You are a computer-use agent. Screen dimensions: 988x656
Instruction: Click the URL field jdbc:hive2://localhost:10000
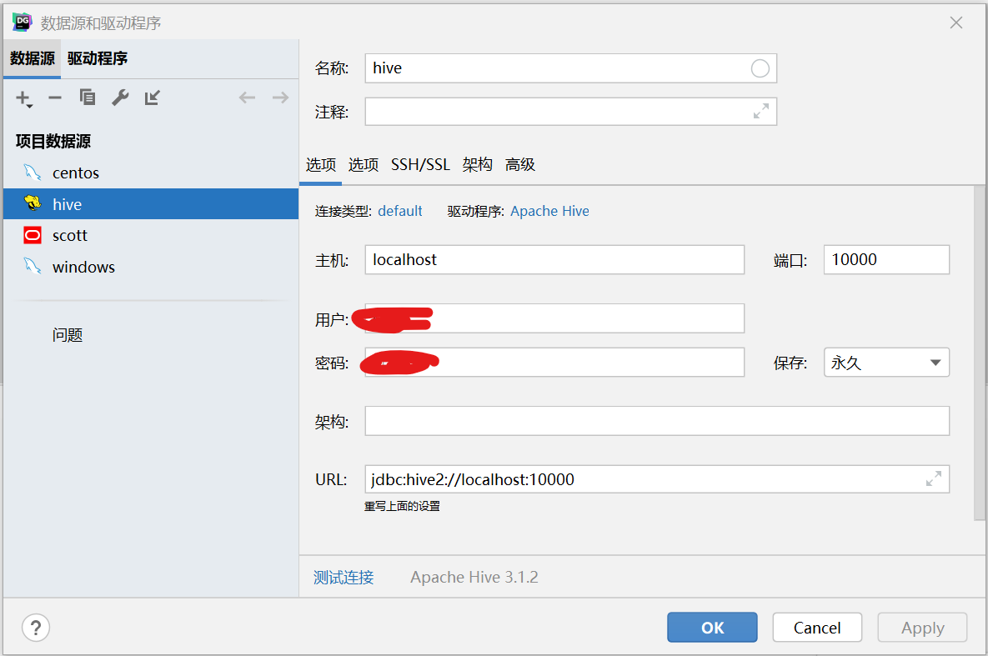point(657,479)
